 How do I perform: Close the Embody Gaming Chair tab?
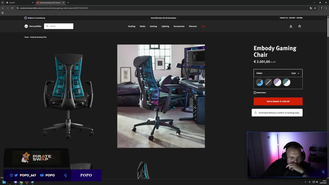64,3
